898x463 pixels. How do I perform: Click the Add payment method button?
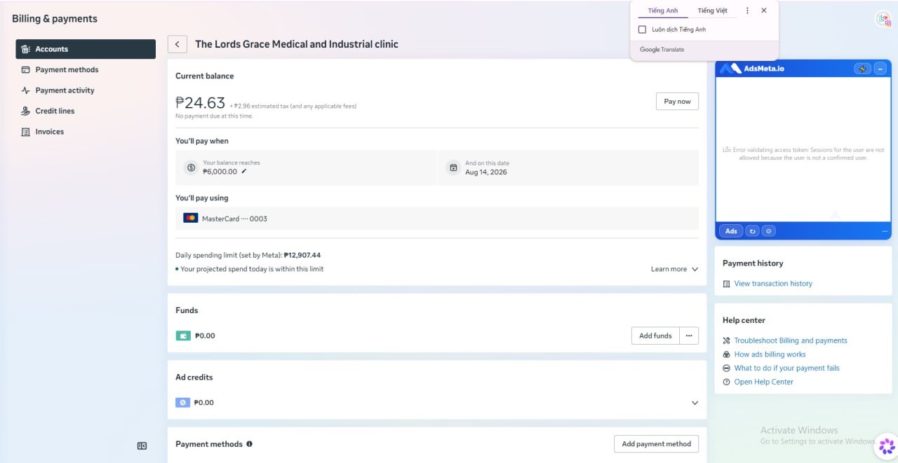pos(656,443)
